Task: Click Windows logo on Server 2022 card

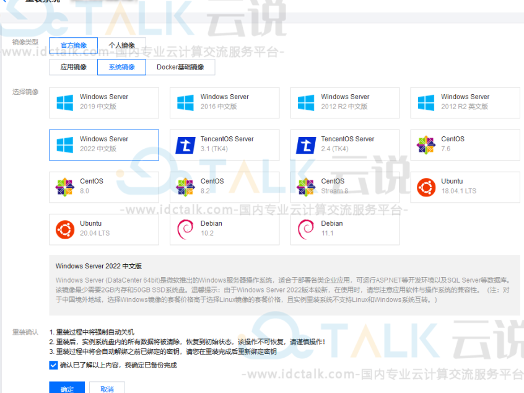Action: tap(65, 145)
